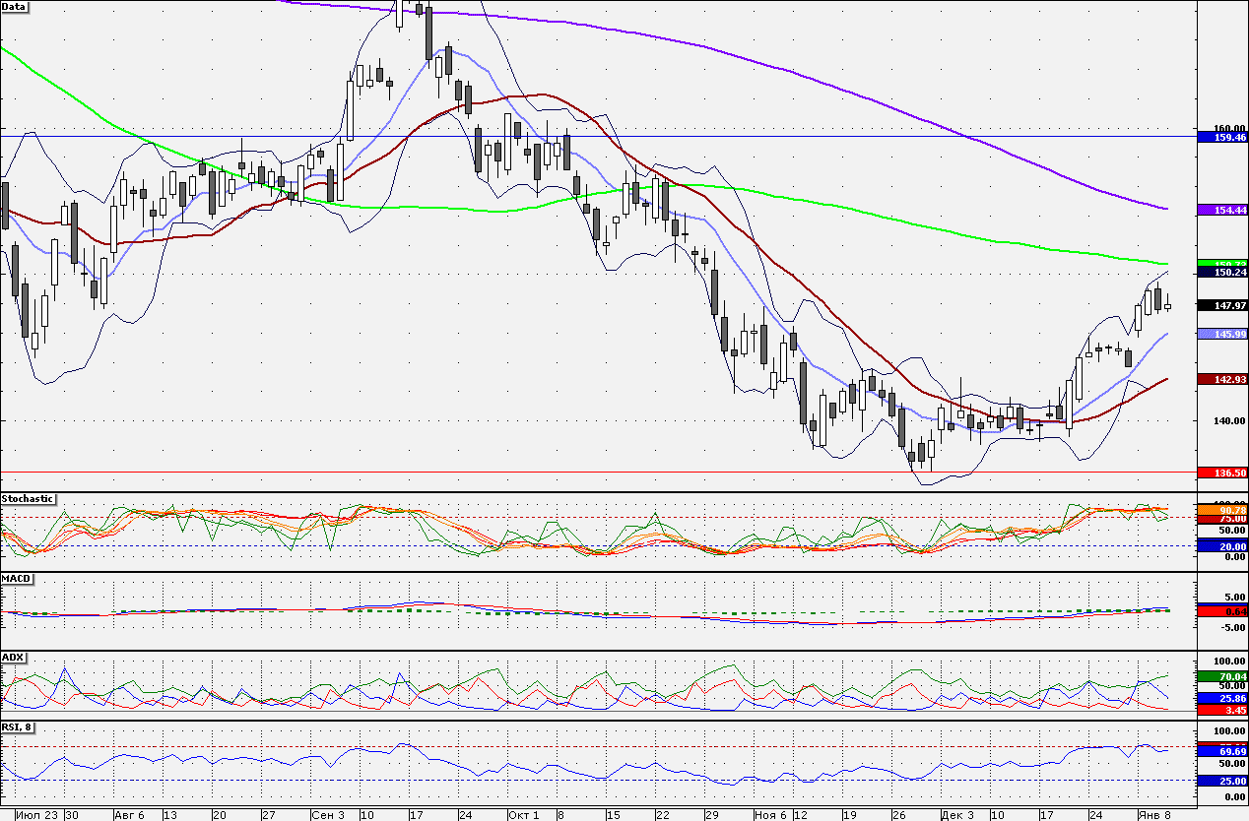Click the 15 date label on time axis

tap(613, 815)
